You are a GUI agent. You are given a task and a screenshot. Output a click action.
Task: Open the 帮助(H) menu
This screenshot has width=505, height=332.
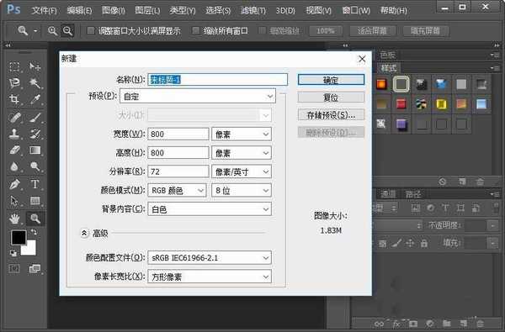394,11
